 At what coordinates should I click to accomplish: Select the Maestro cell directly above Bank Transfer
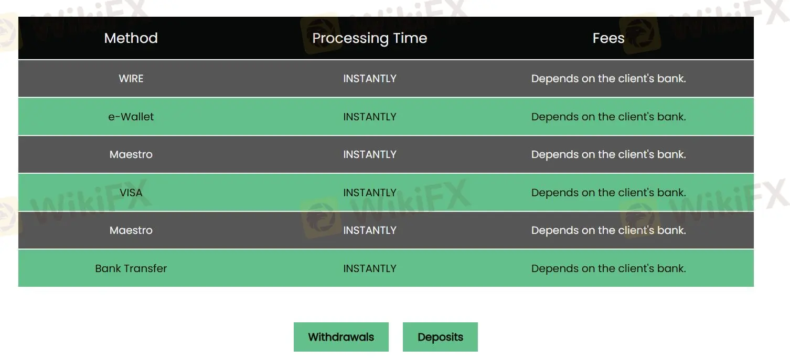tap(131, 230)
